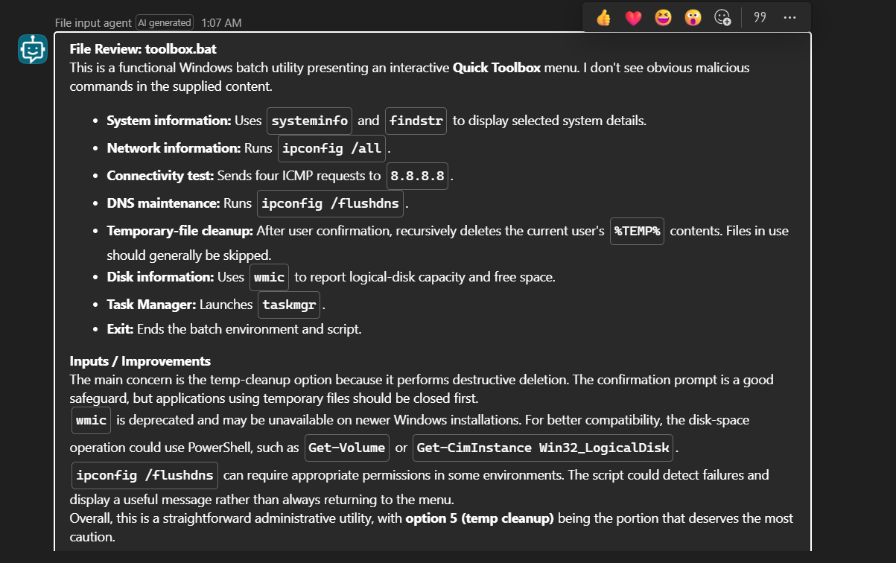This screenshot has width=896, height=563.
Task: Select the %TEMP% code snippet
Action: pos(637,231)
